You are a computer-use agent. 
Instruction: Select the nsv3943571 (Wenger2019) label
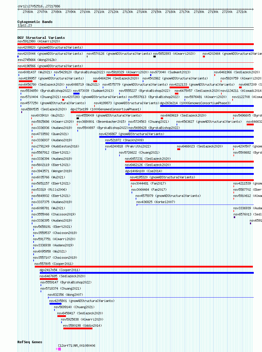click(x=52, y=171)
